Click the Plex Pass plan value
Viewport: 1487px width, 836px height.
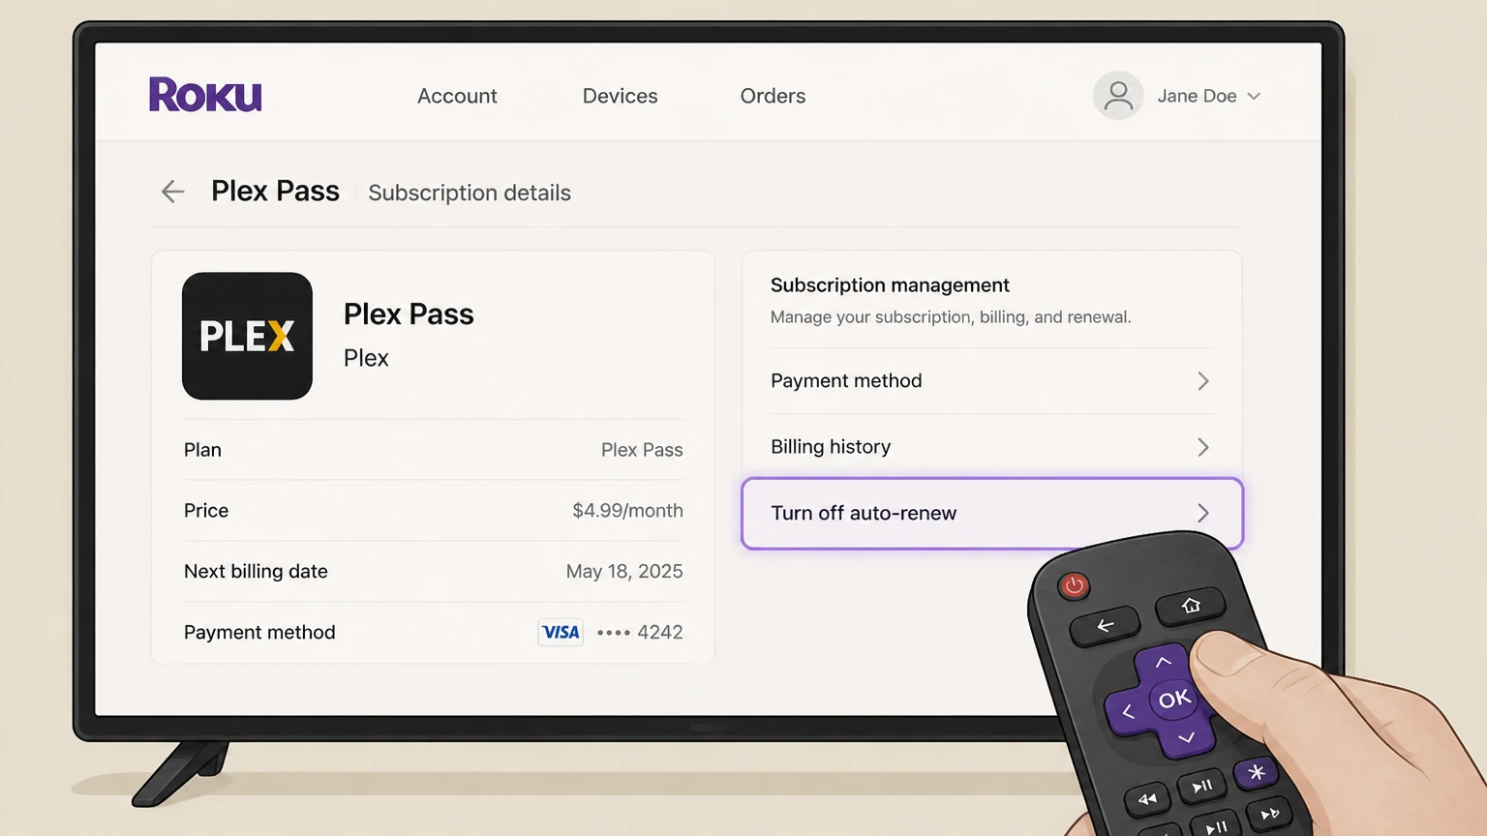coord(642,450)
